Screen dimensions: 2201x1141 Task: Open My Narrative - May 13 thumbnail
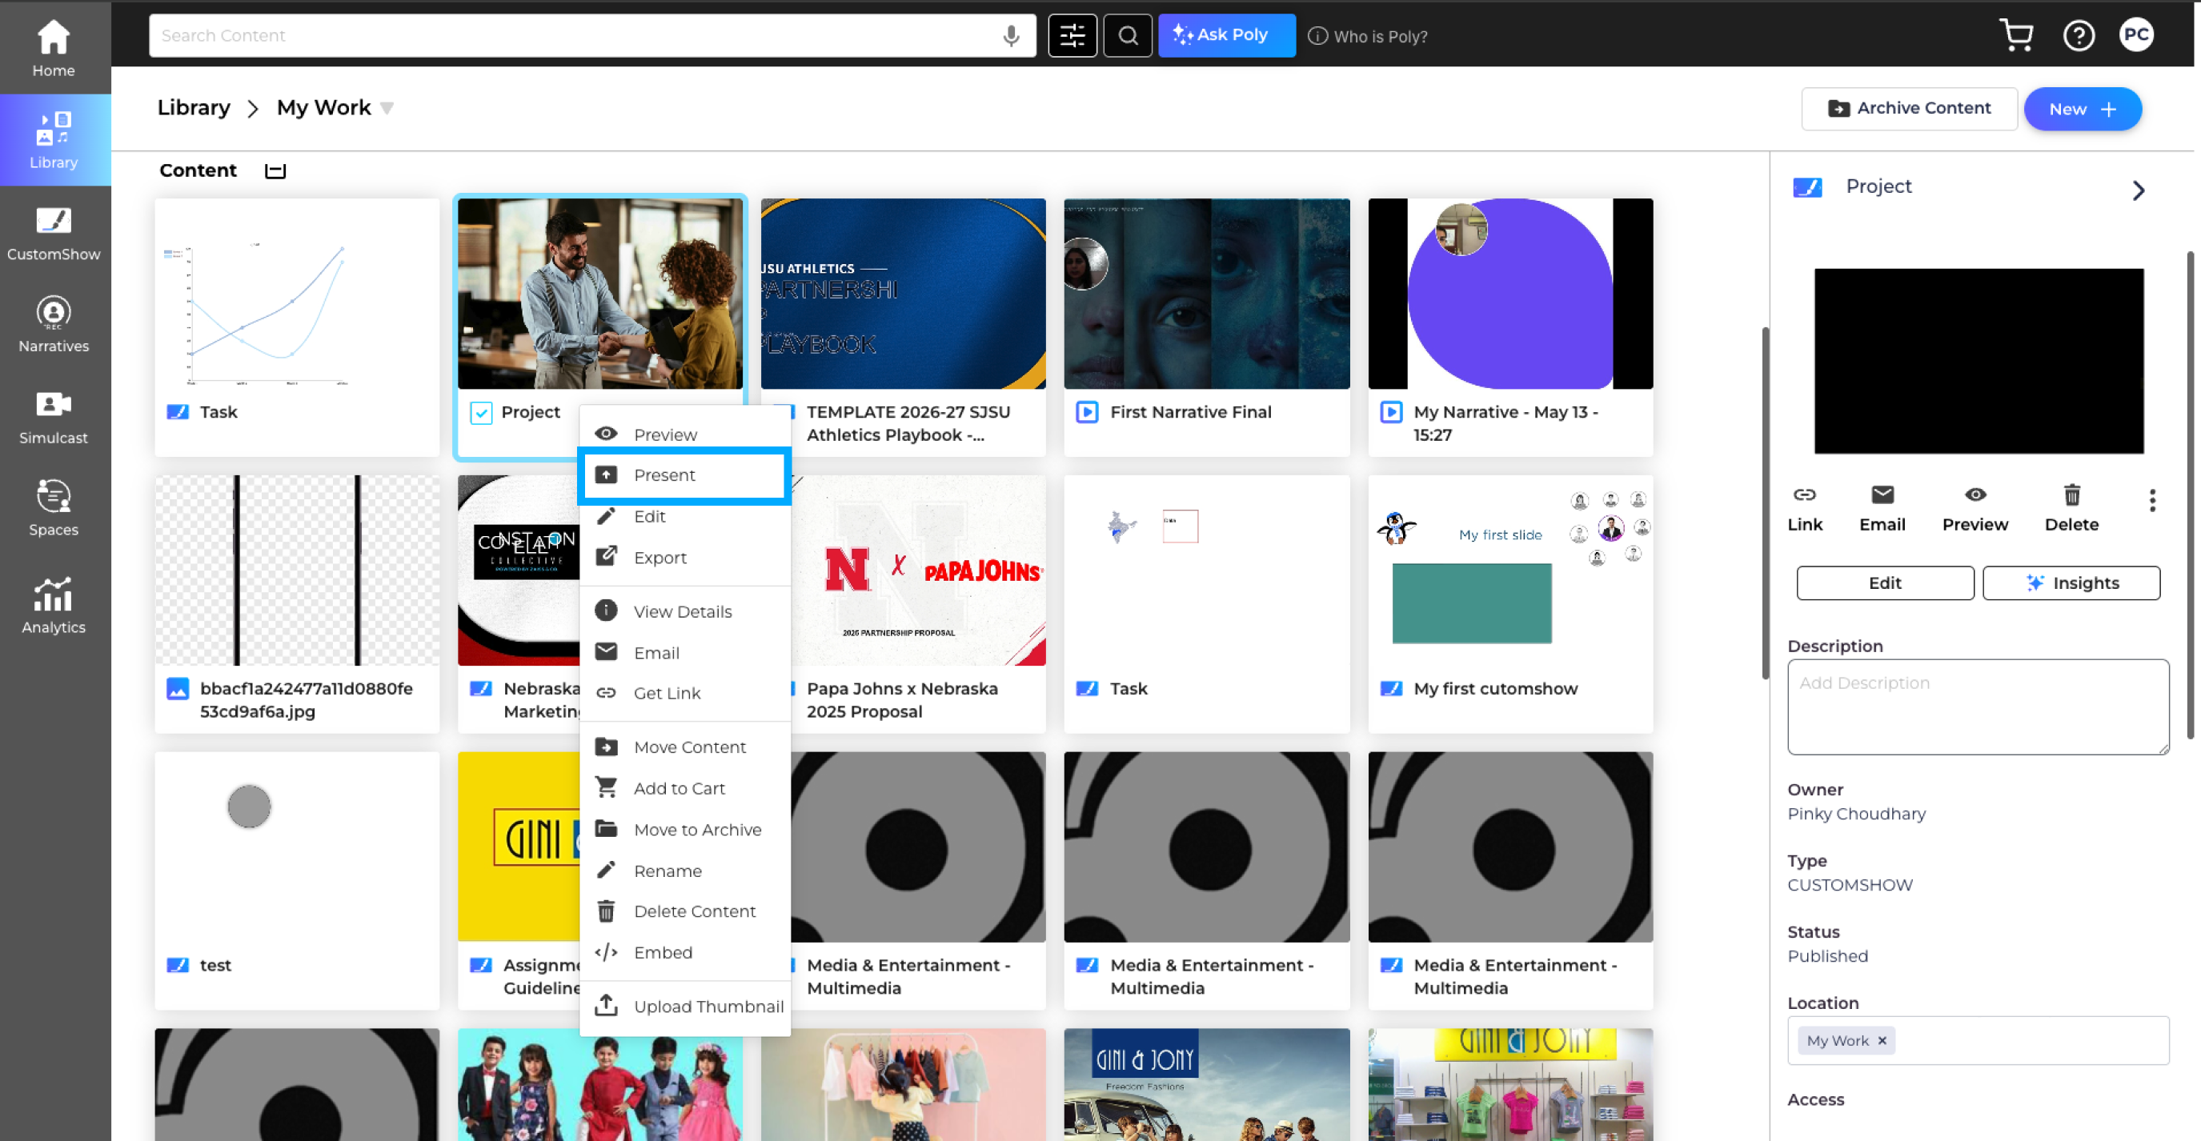1509,294
